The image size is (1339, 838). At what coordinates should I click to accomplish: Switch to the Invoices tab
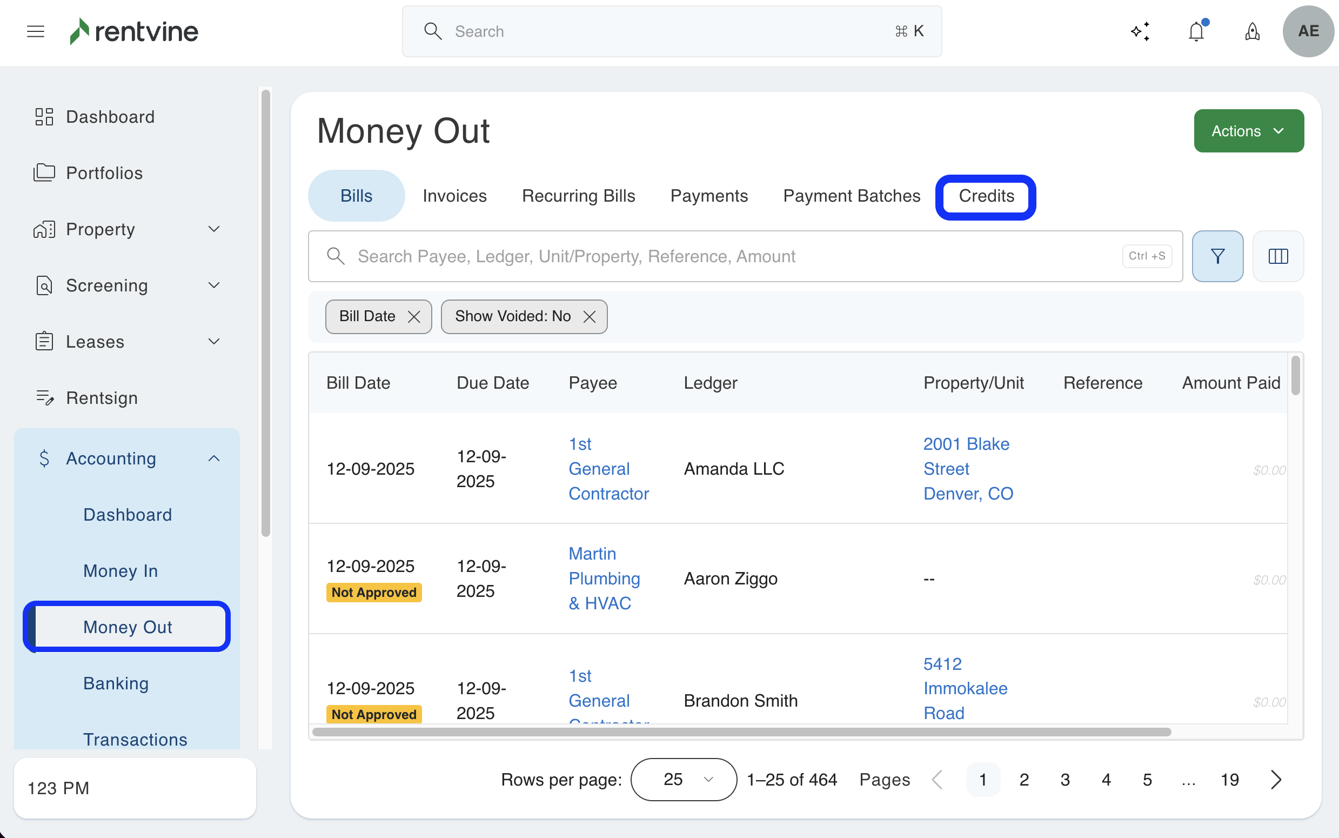(454, 196)
